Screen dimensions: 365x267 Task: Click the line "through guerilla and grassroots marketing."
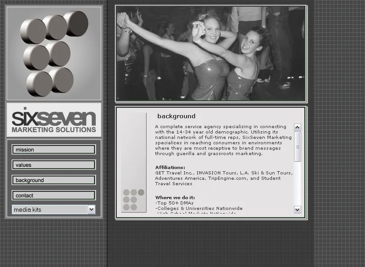[x=209, y=154]
